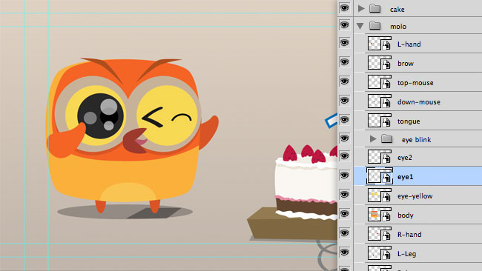Viewport: 482px width, 271px height.
Task: Hide the tongue layer
Action: tap(344, 120)
